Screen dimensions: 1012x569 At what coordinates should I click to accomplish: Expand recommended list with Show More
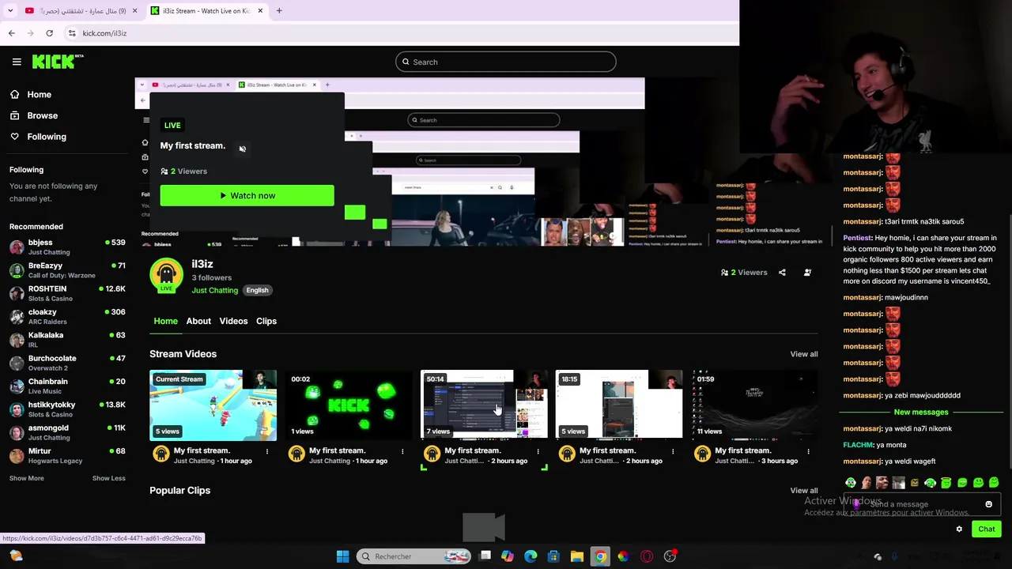click(26, 478)
